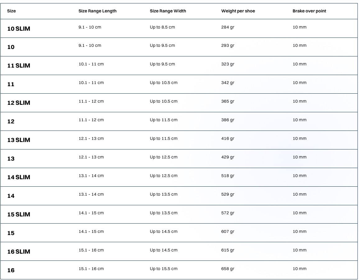Click 'Up to 13.5 cm' in 15 SLIM row
The width and height of the screenshot is (359, 280).
click(163, 213)
